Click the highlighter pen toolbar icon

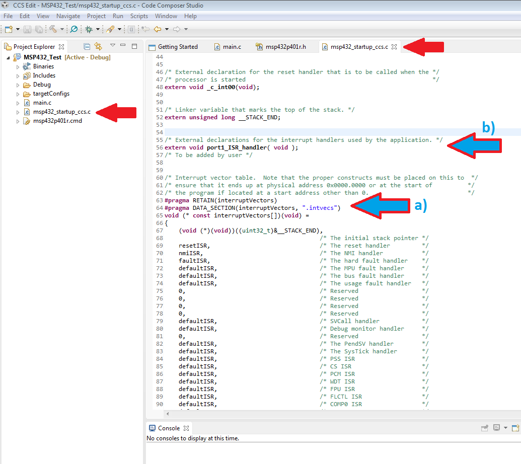[x=110, y=29]
